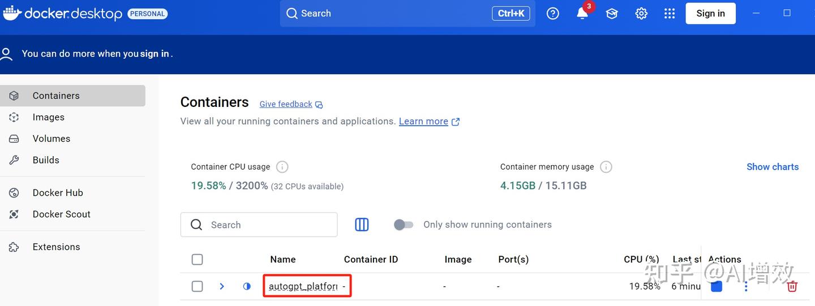Screen dimensions: 815x306
Task: Delete autogpt_platform with the red trash icon
Action: point(792,286)
